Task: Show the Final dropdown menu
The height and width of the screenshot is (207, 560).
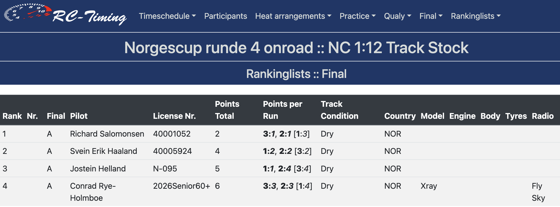Action: 431,16
